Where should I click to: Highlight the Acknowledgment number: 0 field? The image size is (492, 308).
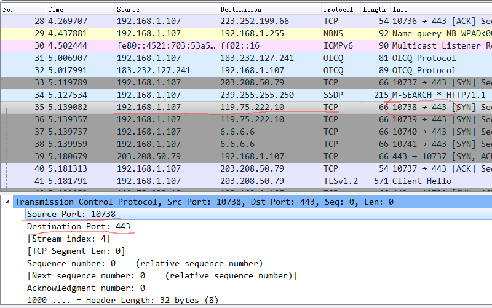coord(85,288)
